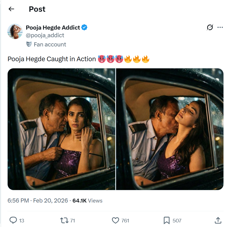Screen dimensions: 226x227
Task: Open the Grok explain-post icon
Action: pos(210,28)
